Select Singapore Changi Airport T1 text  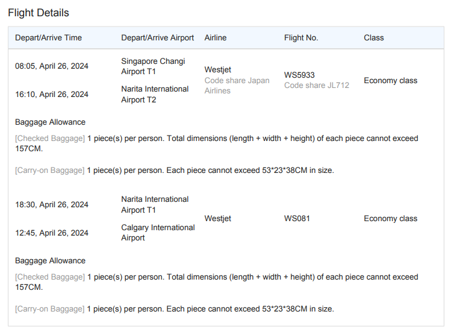tap(153, 66)
